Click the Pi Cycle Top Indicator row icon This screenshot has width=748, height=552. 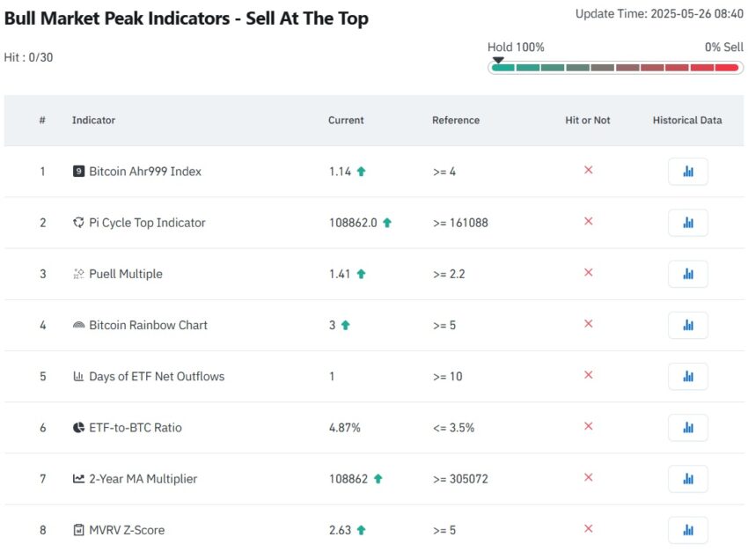[78, 223]
